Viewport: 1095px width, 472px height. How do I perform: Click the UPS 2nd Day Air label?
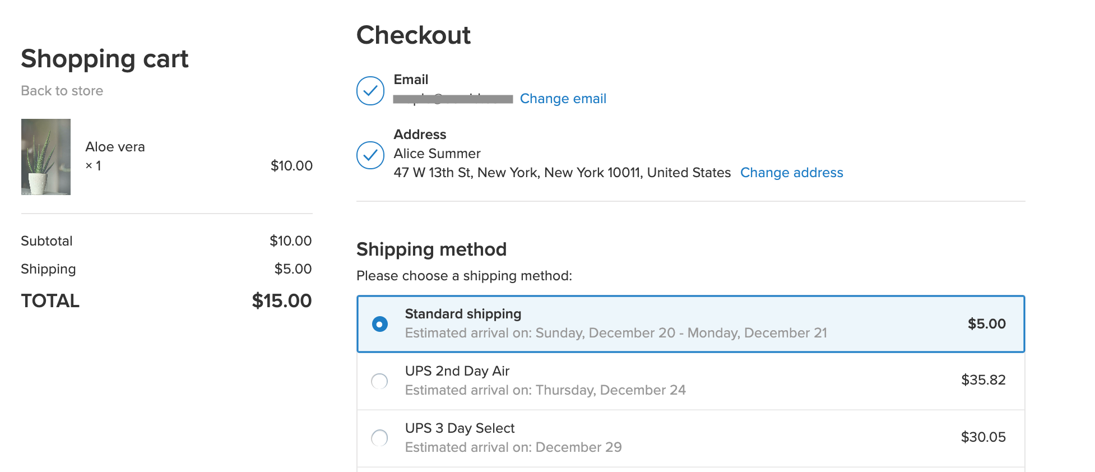457,371
